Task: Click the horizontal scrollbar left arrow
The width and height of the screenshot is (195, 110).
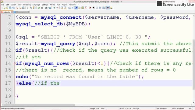Action: pos(2,105)
